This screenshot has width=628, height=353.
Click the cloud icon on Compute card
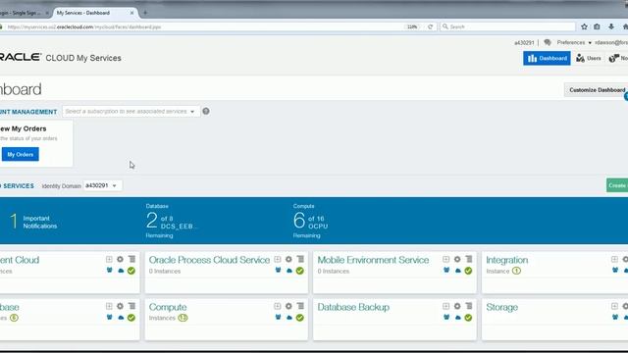(x=289, y=318)
